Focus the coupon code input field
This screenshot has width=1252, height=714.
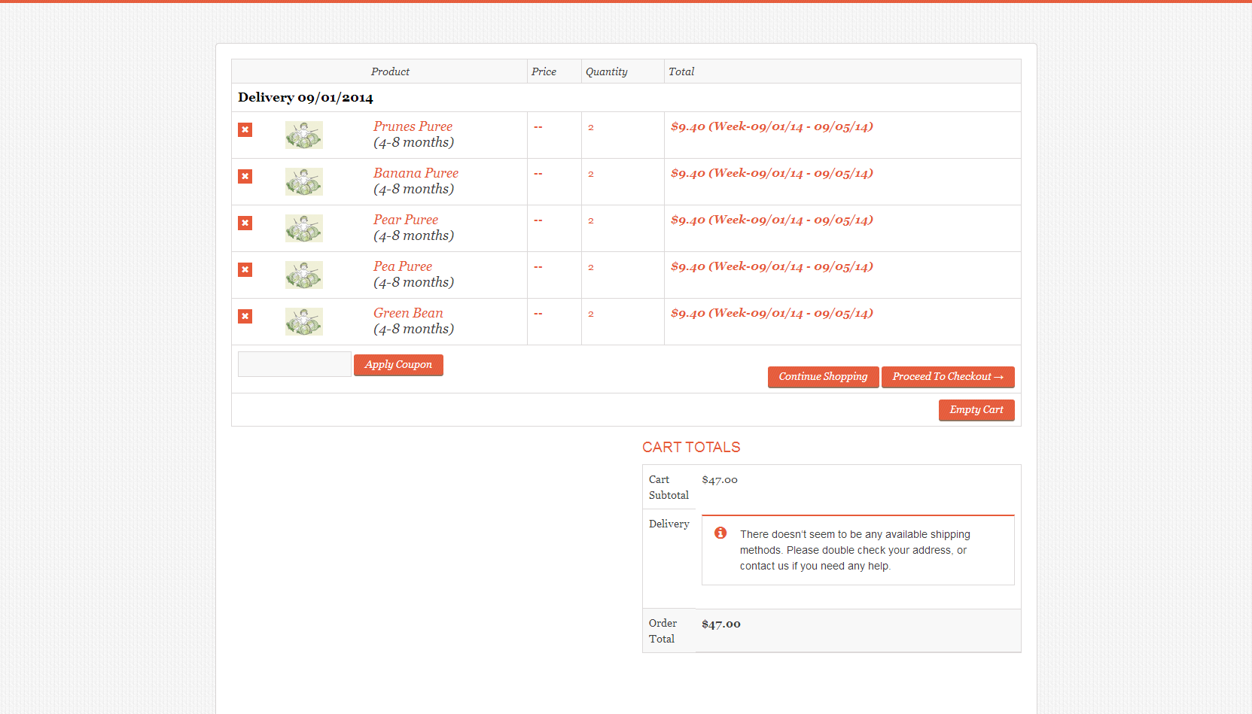tap(294, 364)
